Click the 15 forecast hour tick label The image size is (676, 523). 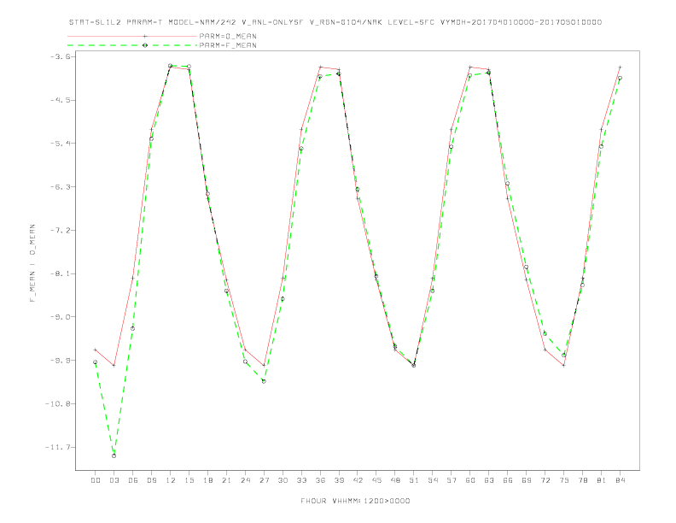coord(189,480)
